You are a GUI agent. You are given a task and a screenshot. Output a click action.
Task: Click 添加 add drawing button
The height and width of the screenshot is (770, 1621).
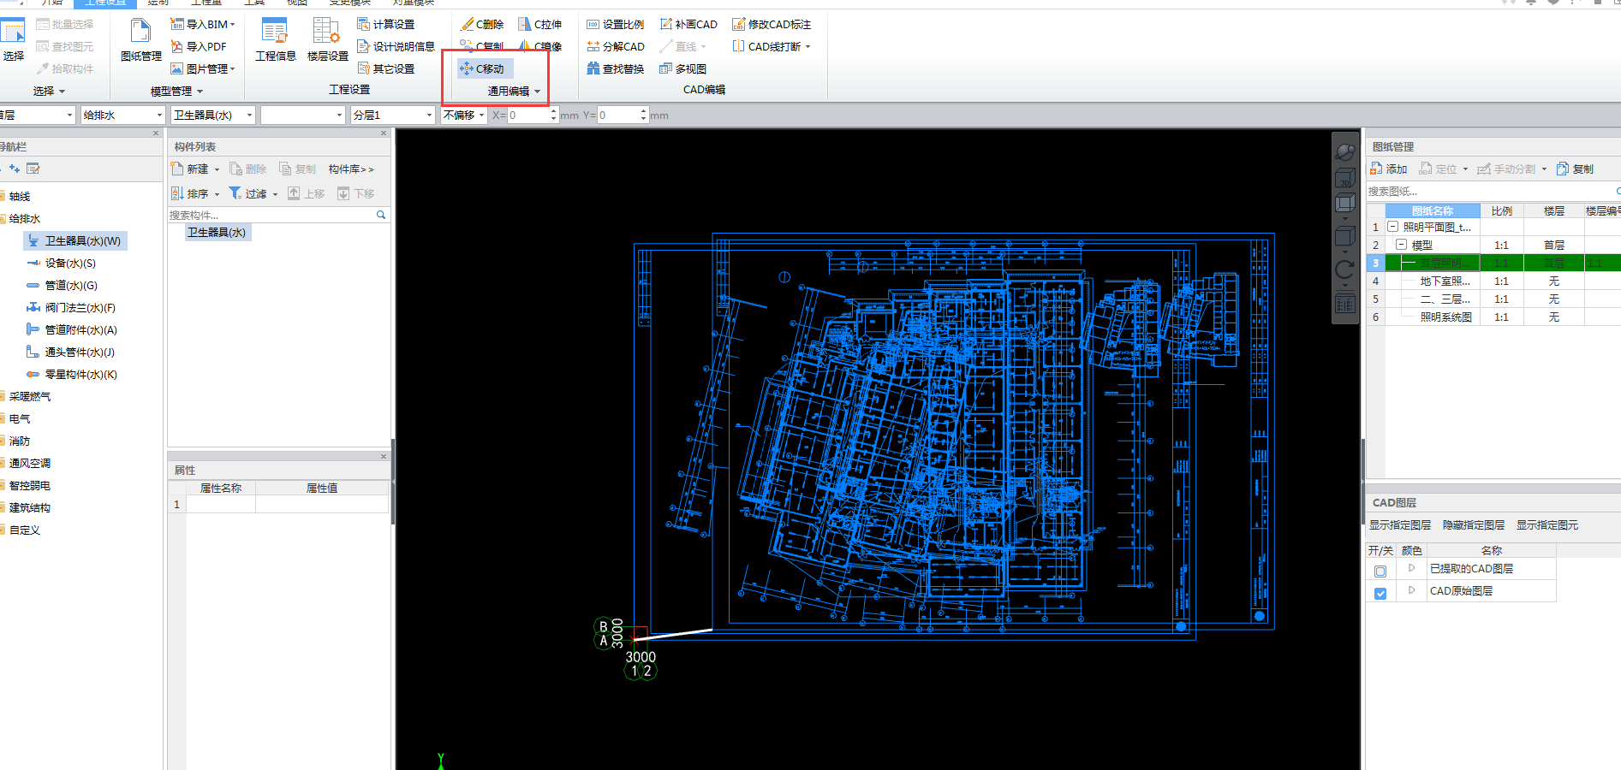coord(1389,169)
